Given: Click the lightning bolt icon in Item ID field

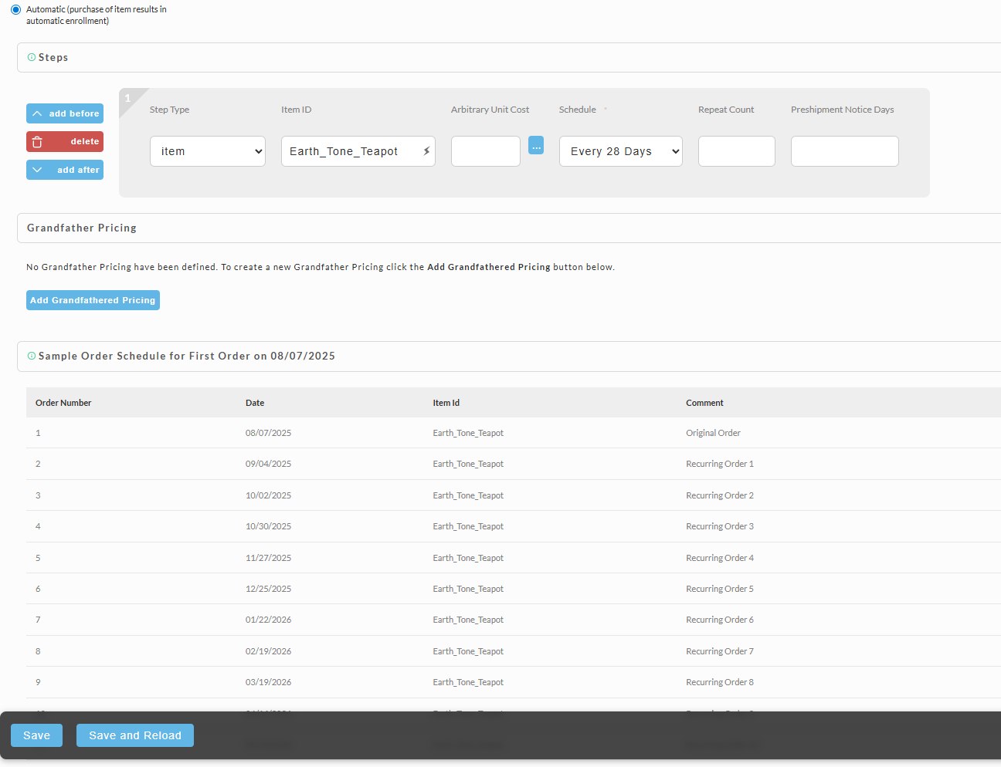Looking at the screenshot, I should coord(426,151).
